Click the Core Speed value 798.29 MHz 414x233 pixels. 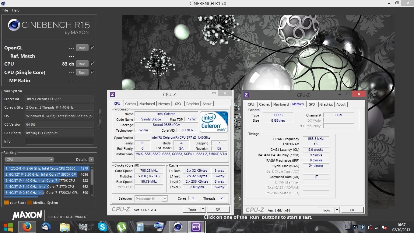(149, 171)
